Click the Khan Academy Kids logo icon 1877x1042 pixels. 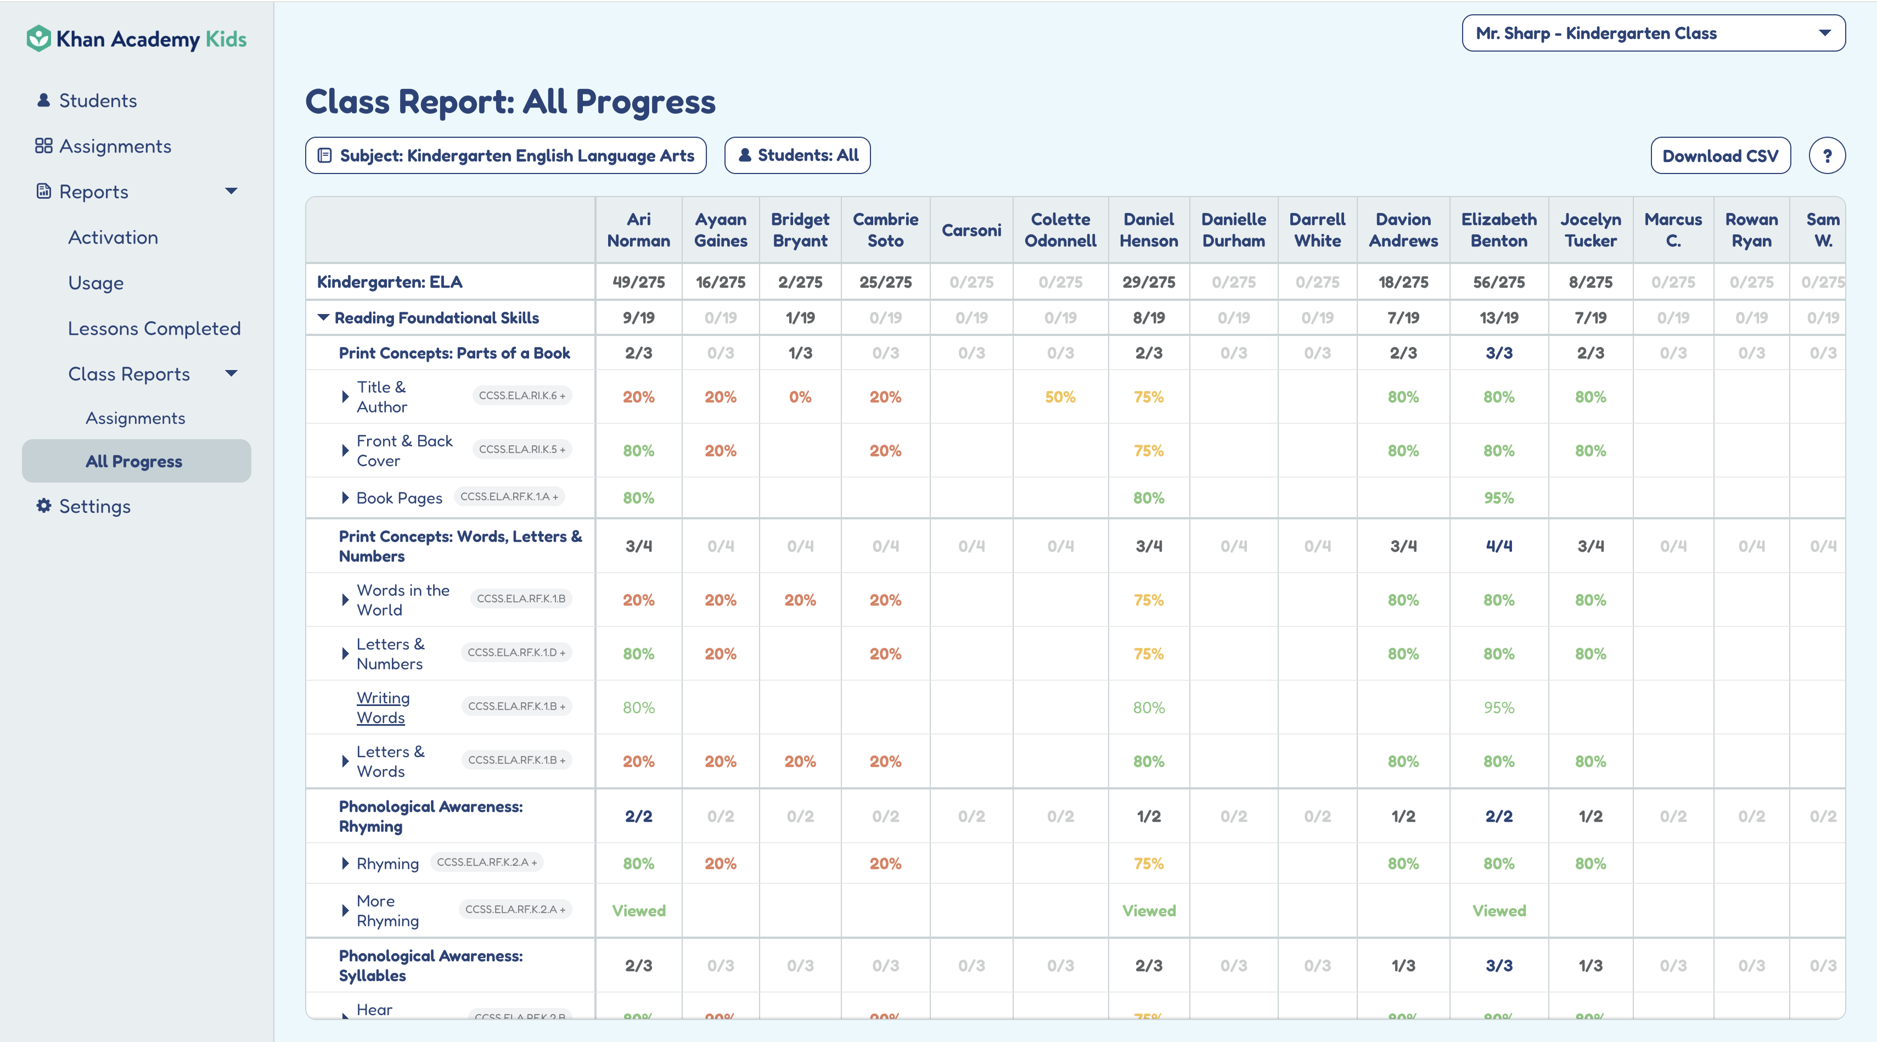click(38, 38)
